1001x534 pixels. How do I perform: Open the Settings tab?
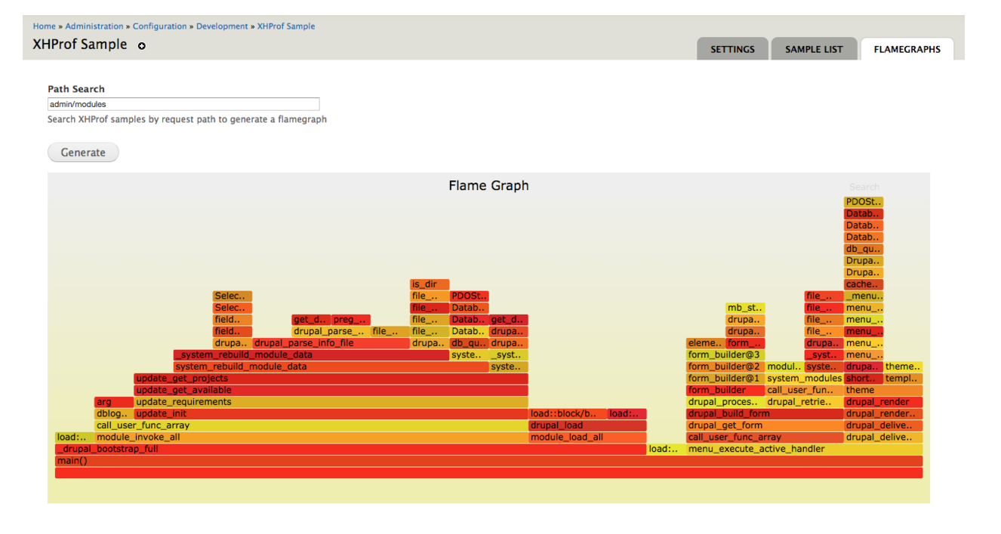point(732,49)
